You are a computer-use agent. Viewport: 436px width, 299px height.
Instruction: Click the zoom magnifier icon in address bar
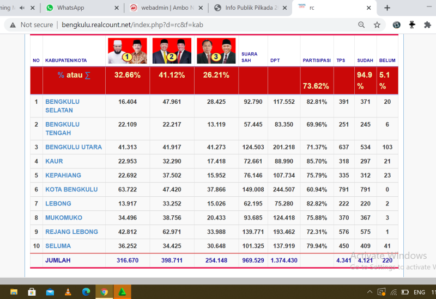tap(361, 24)
